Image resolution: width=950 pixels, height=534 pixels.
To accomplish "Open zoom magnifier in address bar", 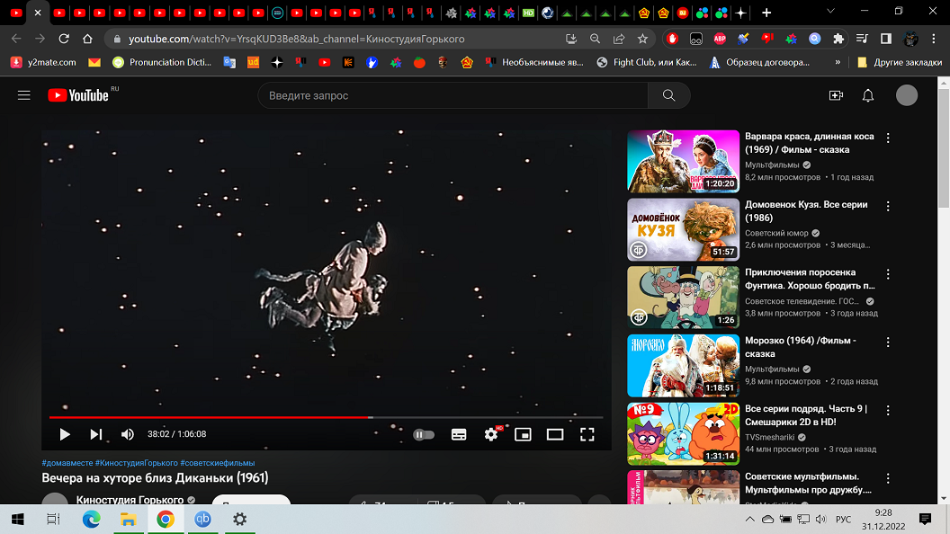I will 595,39.
